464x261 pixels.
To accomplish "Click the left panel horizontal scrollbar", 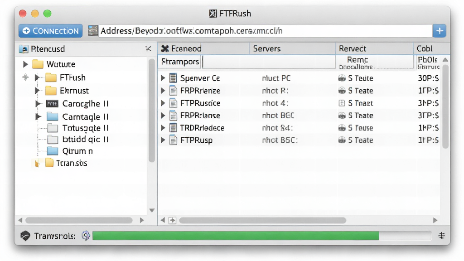I will coord(79,220).
